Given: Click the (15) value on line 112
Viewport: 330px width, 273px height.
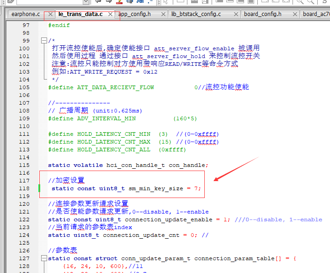Looking at the screenshot, I should click(x=165, y=142).
